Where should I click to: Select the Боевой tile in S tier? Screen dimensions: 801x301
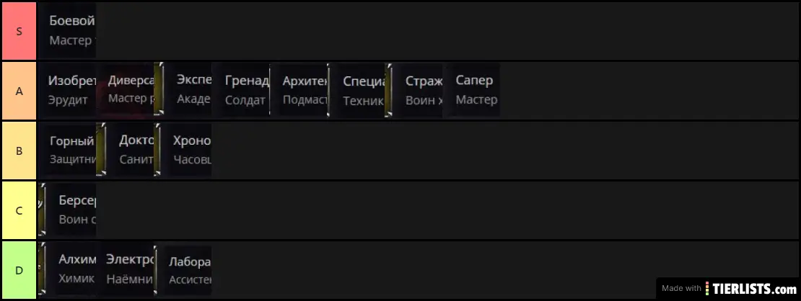67,31
